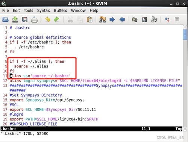
Task: Click scrollbar down arrow at bottom
Action: pyautogui.click(x=185, y=129)
